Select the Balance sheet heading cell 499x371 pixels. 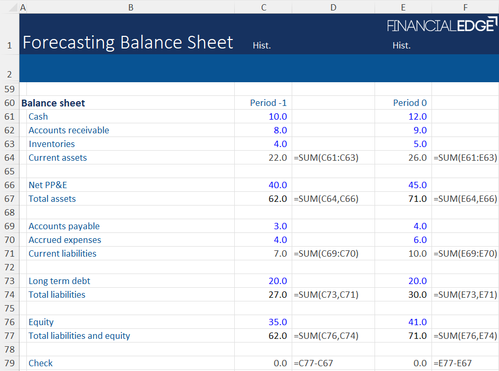(53, 103)
